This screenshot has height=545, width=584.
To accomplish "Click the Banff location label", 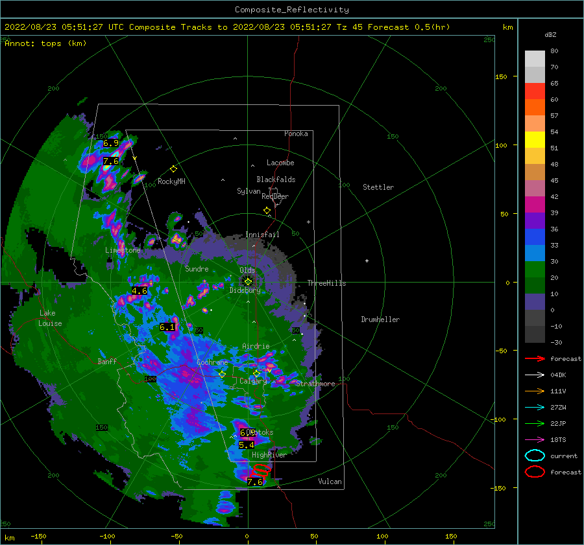I will click(107, 361).
